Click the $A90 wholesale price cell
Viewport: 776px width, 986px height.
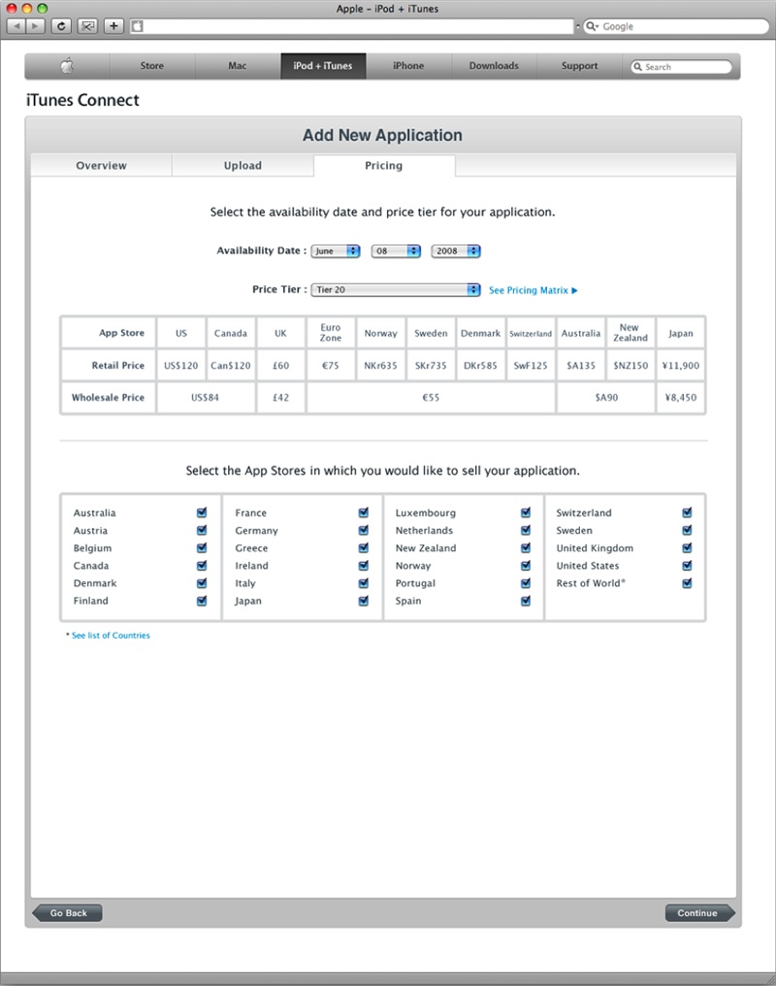606,398
